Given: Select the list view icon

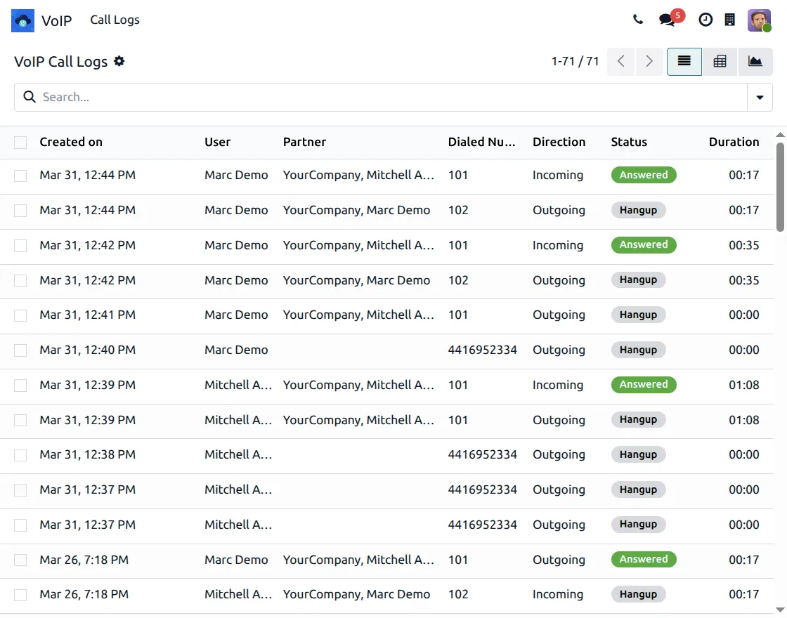Looking at the screenshot, I should 684,61.
